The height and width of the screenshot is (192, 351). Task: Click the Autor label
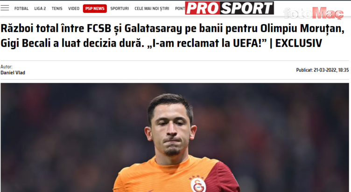[x=6, y=66]
